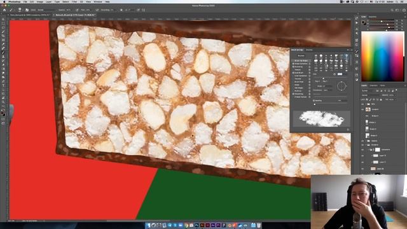Select the Rectangular Marquee tool
407x229 pixels.
click(3, 24)
